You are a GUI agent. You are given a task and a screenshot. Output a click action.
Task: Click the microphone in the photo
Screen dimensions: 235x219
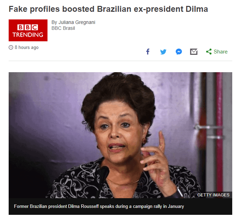104,174
